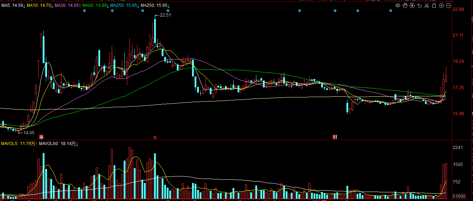The image size is (473, 201).
Task: Select the scissors cut tool
Action: pos(427,5)
